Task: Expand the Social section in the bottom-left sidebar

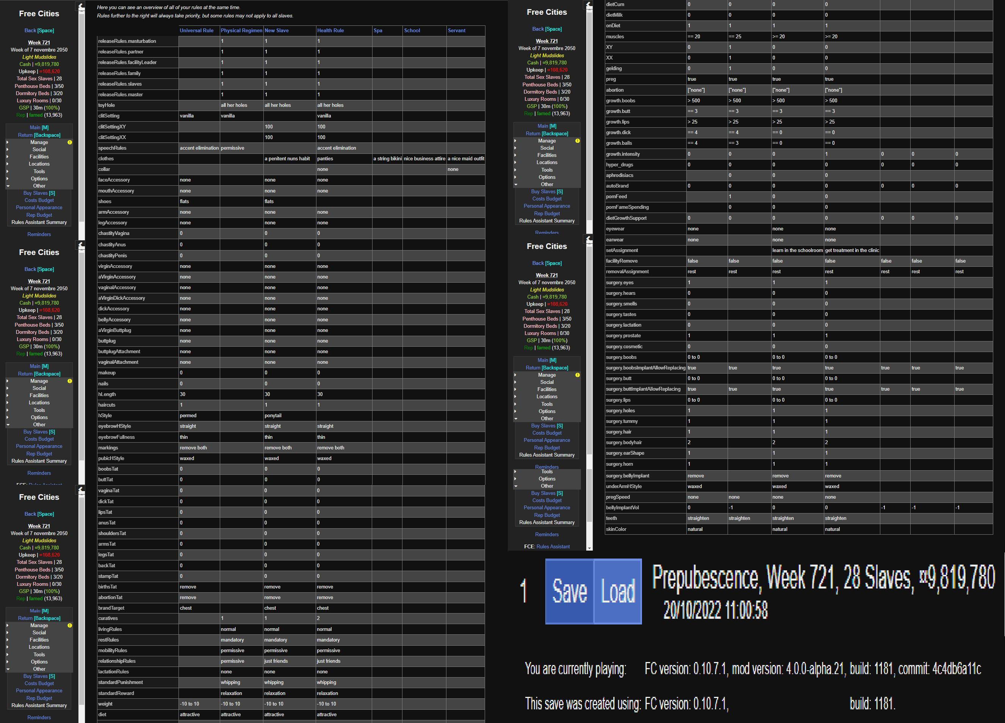Action: coord(39,633)
